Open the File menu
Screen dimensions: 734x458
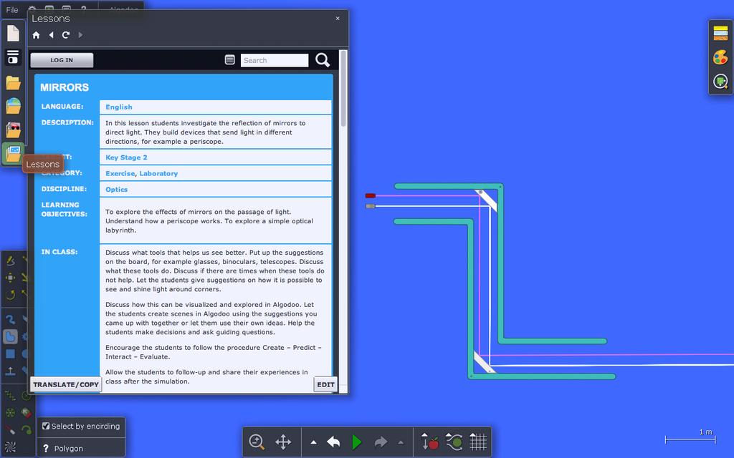pos(12,10)
